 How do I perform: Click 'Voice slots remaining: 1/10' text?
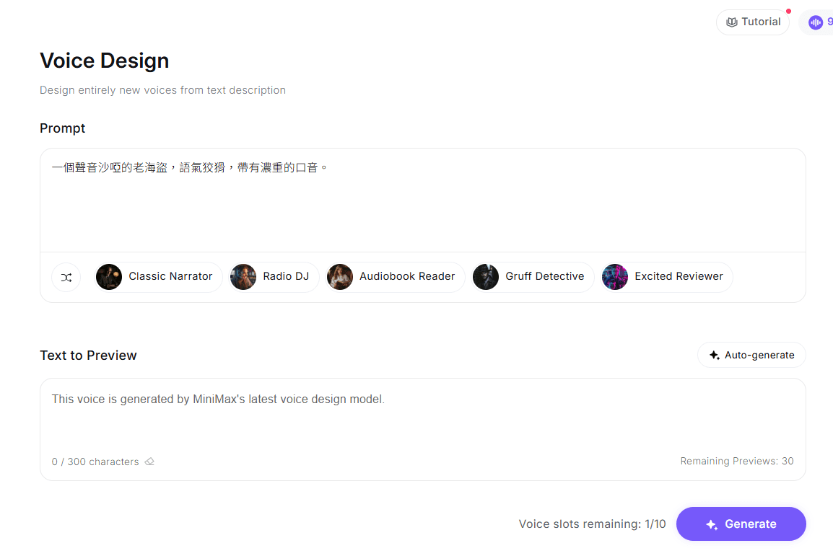point(592,524)
